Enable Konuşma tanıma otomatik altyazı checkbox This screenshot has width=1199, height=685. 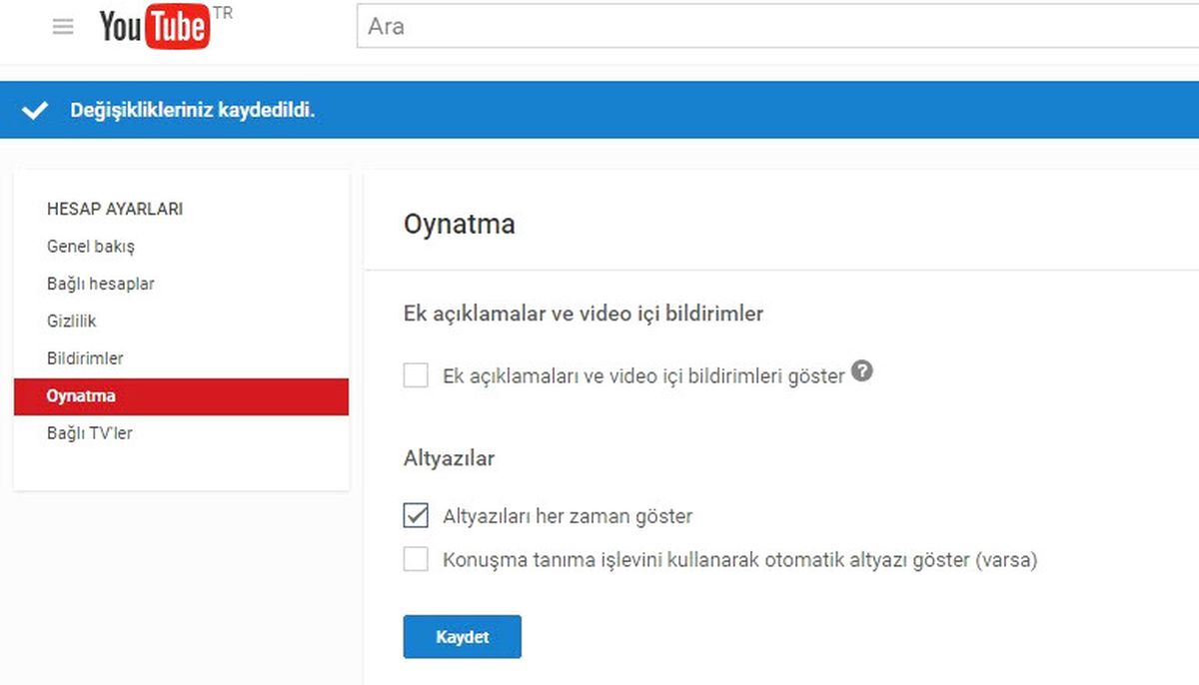coord(416,559)
